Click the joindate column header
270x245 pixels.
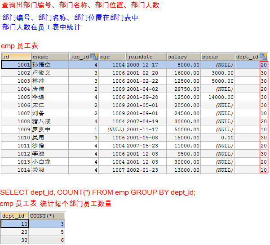point(146,57)
